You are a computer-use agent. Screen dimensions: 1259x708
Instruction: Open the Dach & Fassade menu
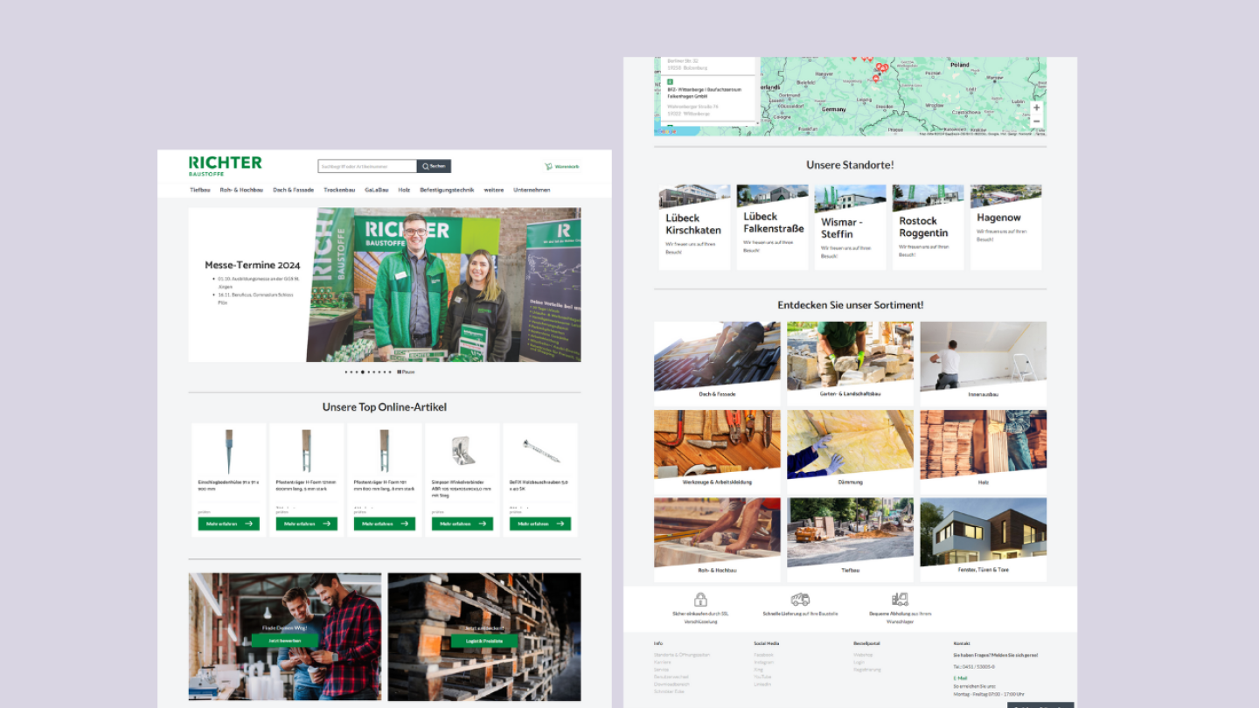pyautogui.click(x=293, y=190)
